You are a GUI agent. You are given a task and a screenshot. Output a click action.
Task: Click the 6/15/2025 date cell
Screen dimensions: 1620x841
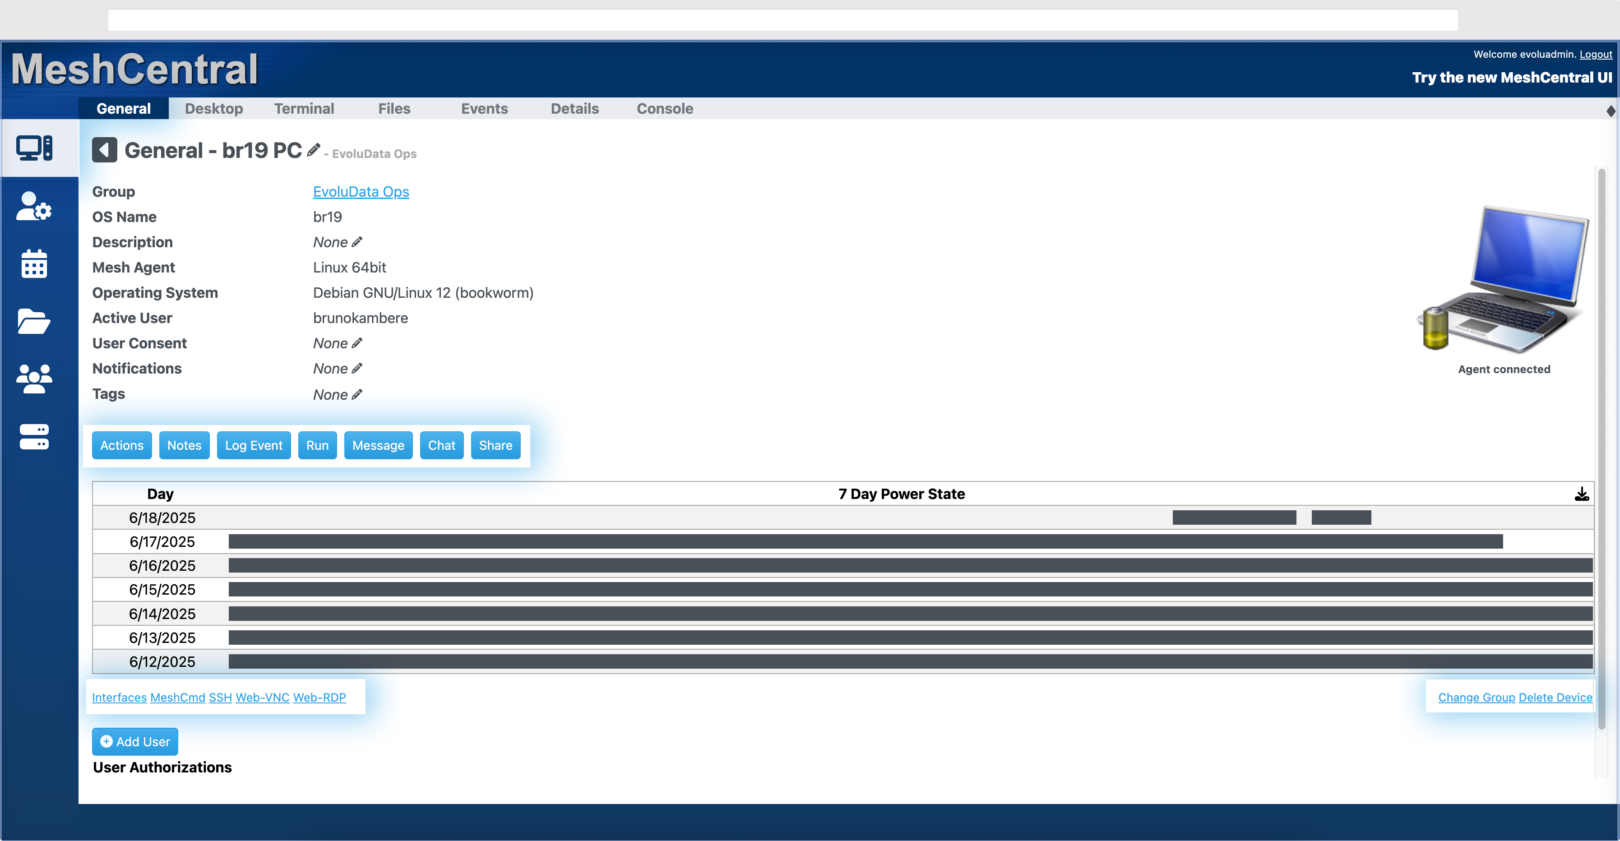(162, 590)
